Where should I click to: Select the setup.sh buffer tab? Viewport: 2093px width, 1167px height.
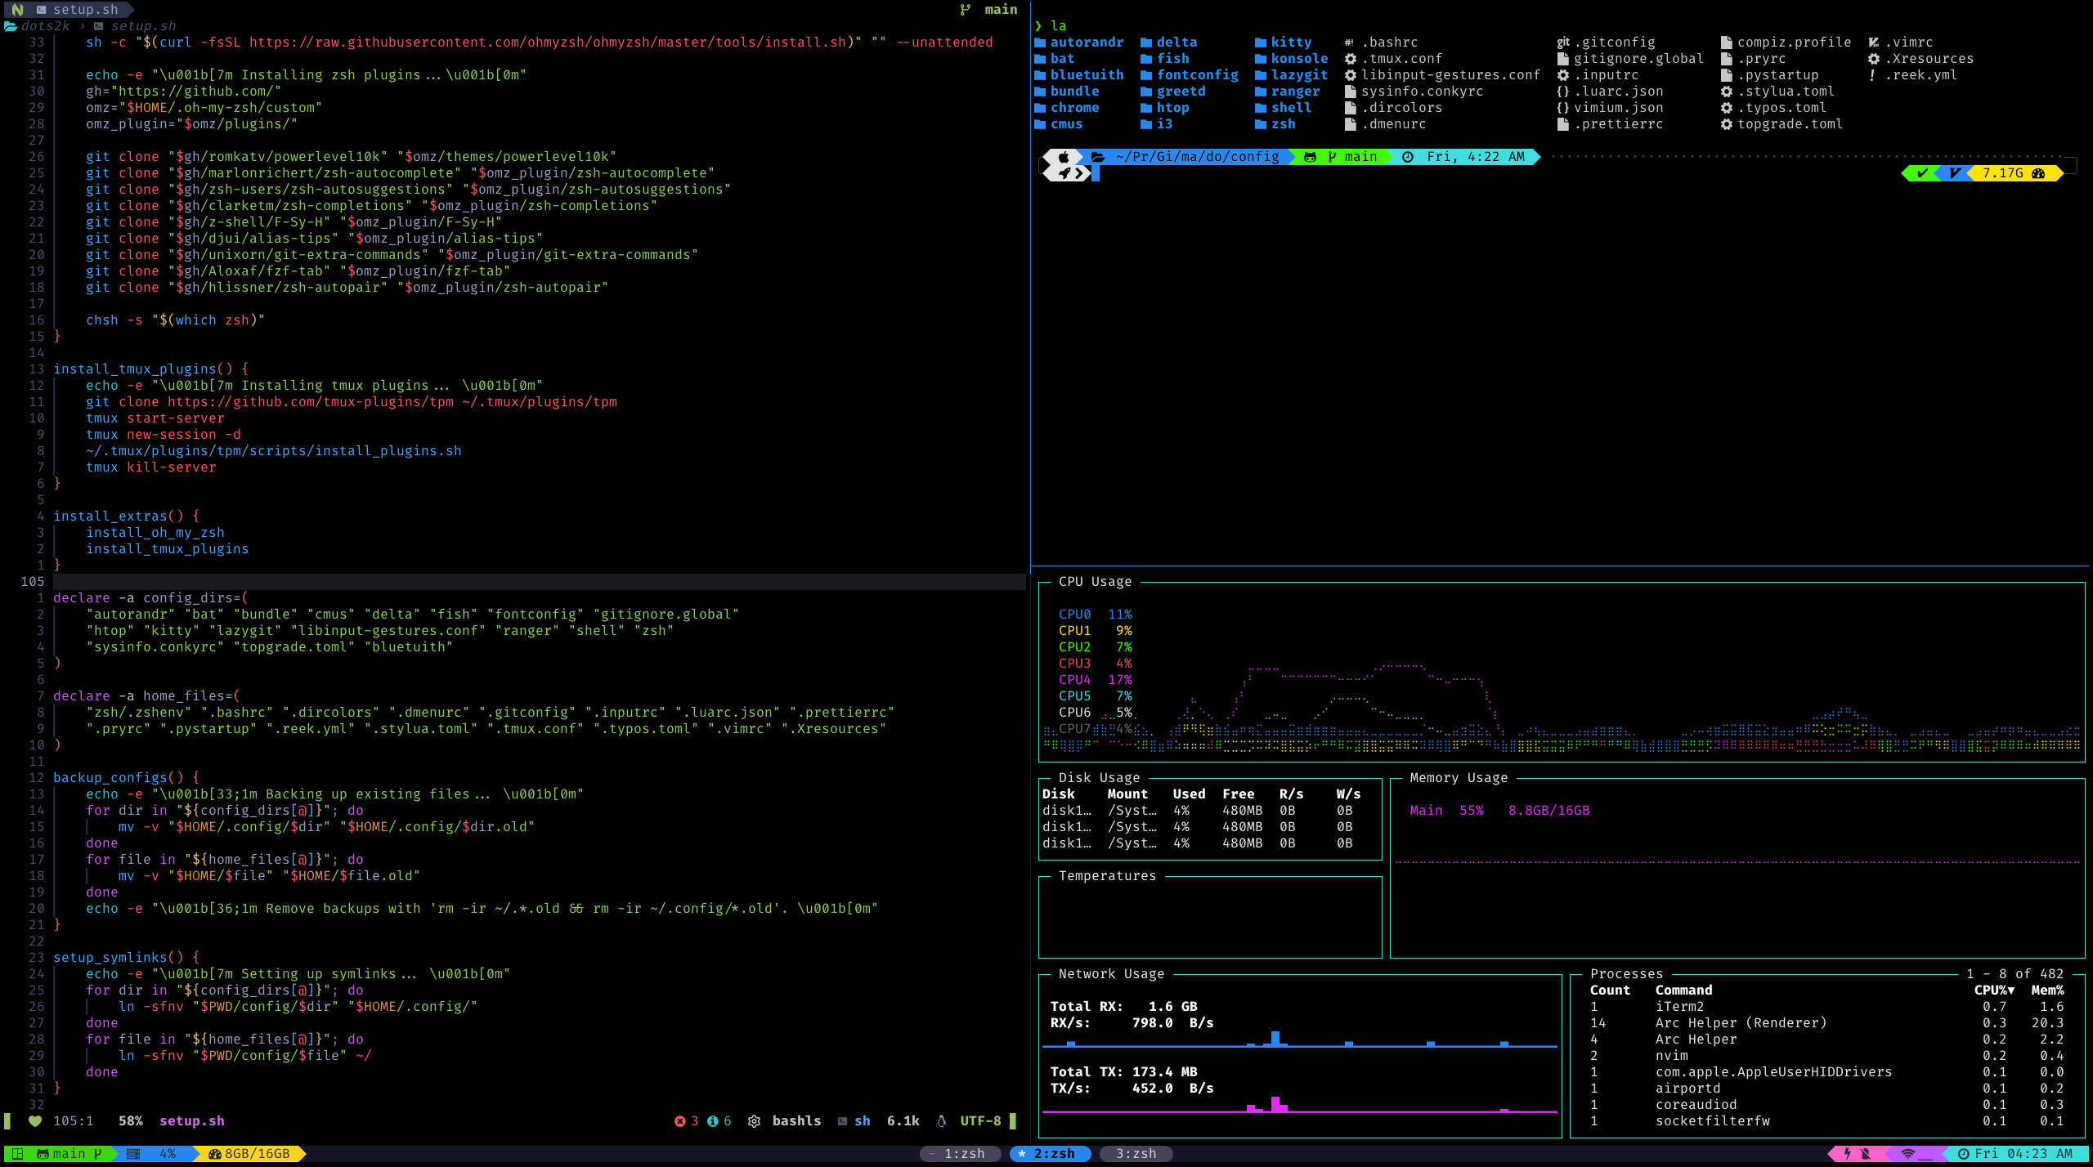(x=85, y=10)
